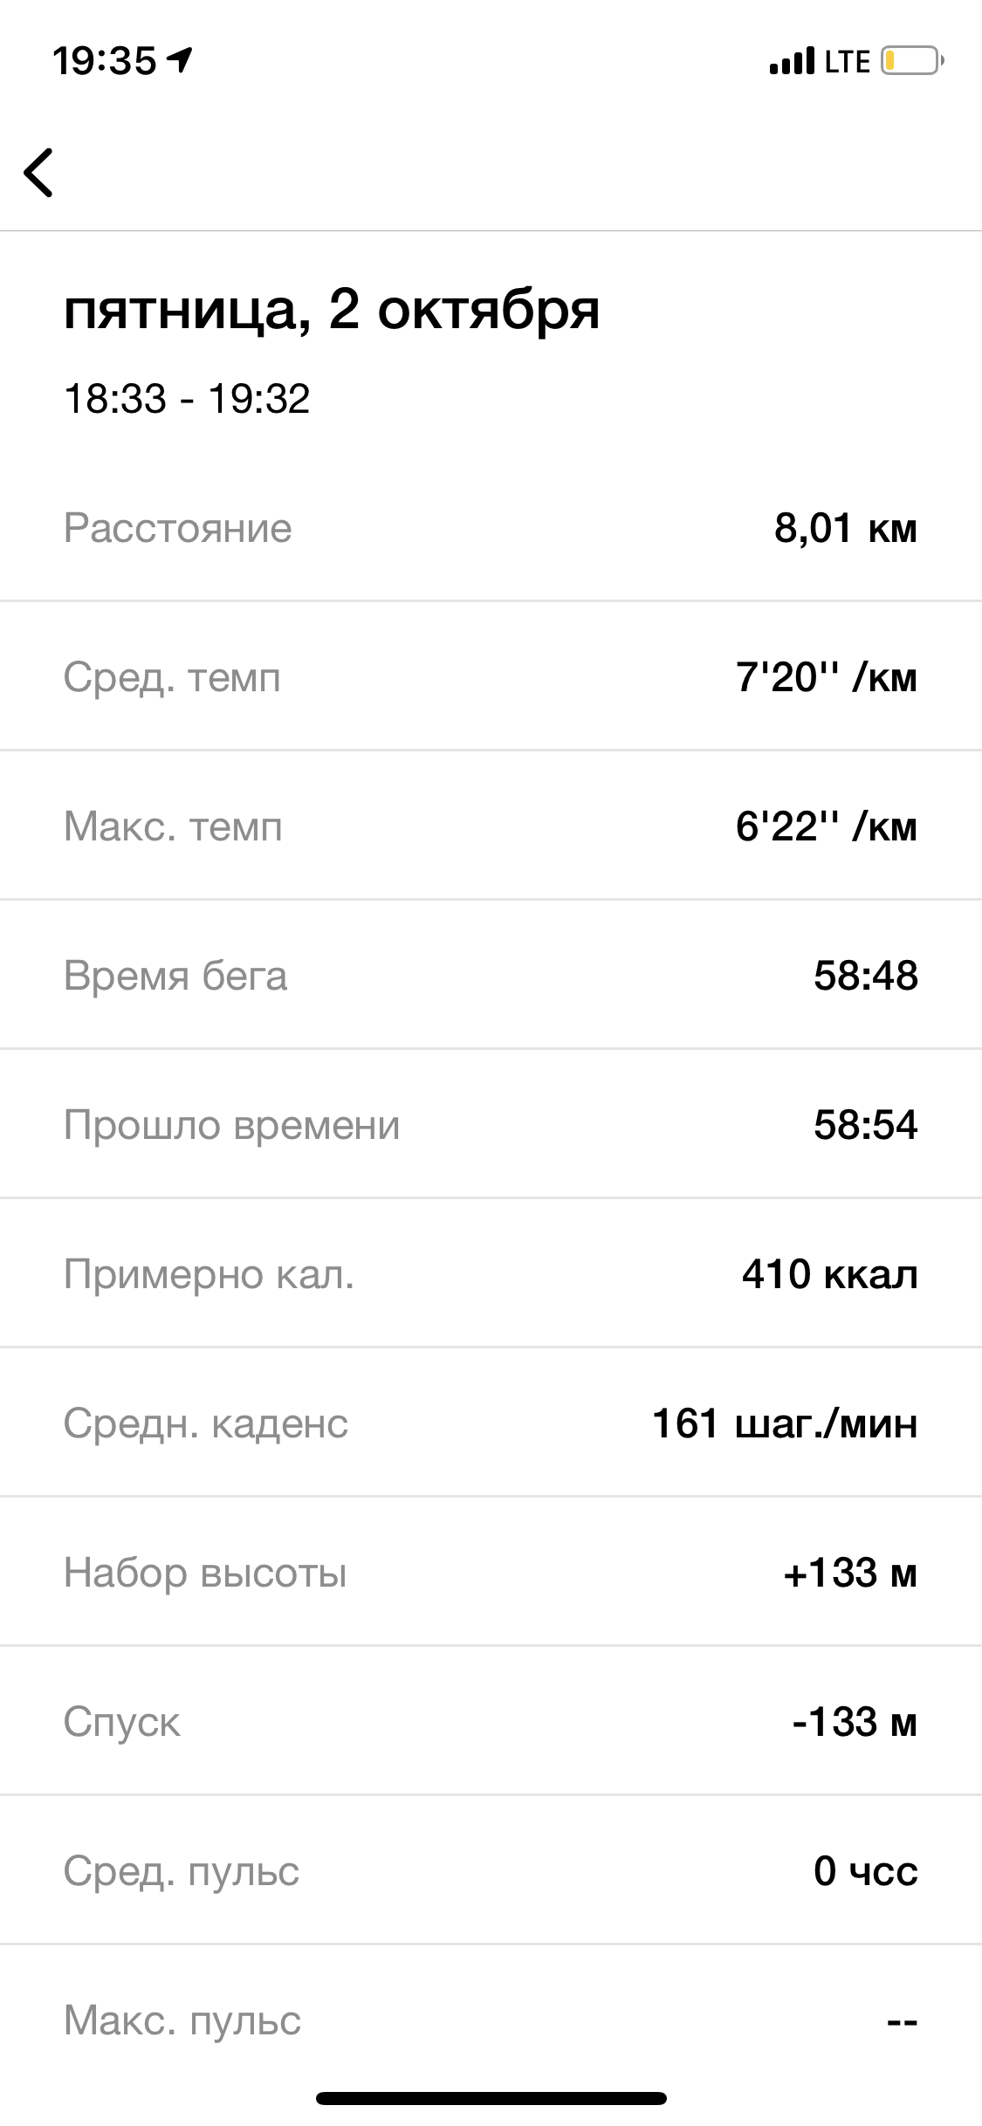Tap the status bar clock 19:35
Screen dimensions: 982x2126
(x=104, y=61)
